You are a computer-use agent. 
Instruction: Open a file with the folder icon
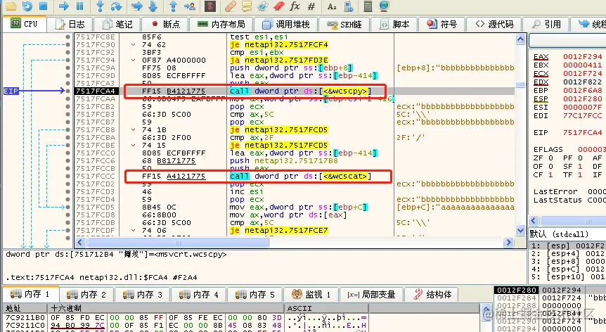(11, 6)
